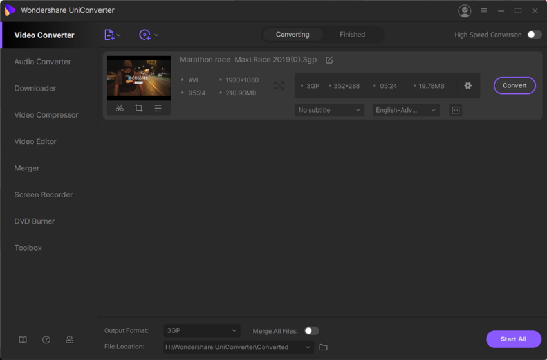The image size is (547, 360).
Task: Open the hamburger main menu
Action: pyautogui.click(x=484, y=11)
